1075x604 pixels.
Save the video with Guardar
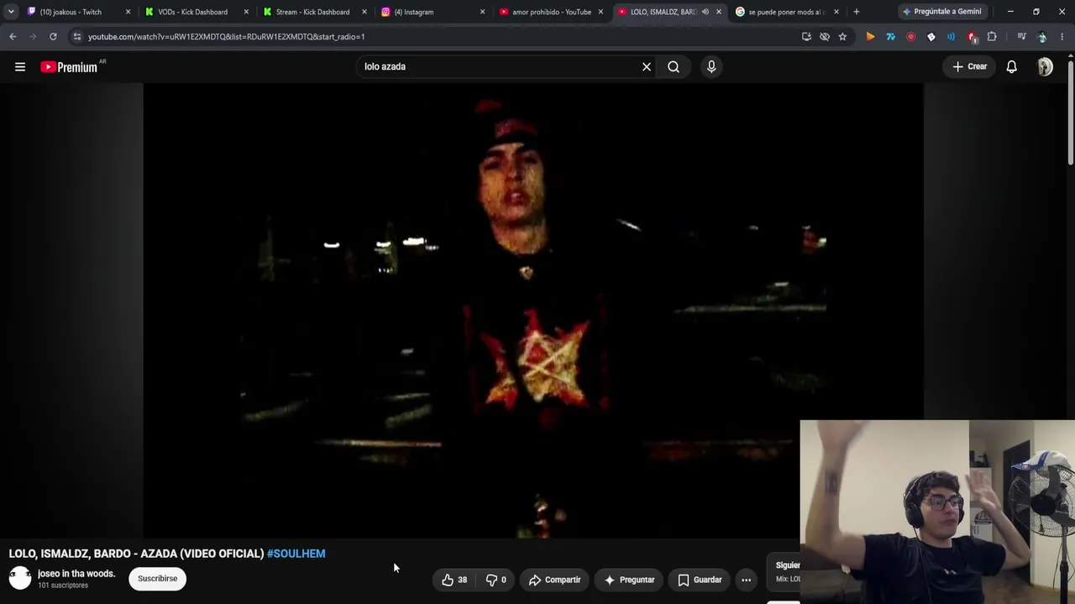tap(700, 580)
